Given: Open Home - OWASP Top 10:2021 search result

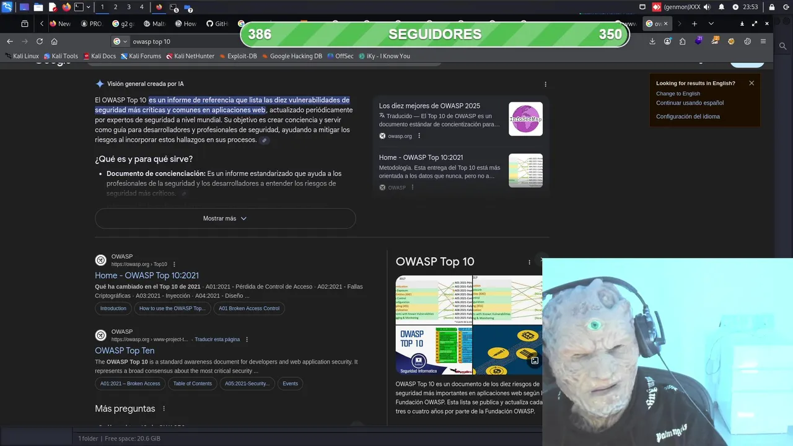Looking at the screenshot, I should pyautogui.click(x=147, y=276).
